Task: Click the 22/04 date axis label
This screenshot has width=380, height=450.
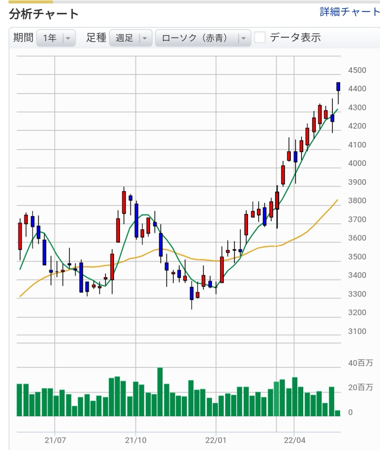Action: pos(294,440)
